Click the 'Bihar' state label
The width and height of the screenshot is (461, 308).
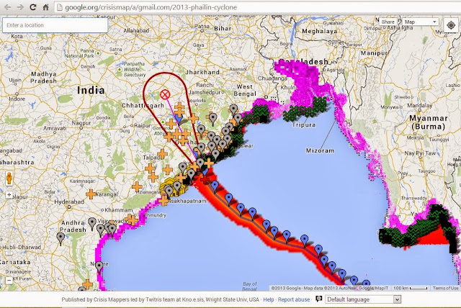click(x=223, y=29)
